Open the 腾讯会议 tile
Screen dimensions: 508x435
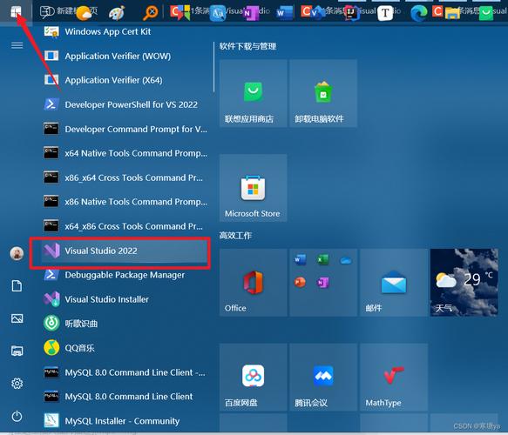click(x=323, y=377)
